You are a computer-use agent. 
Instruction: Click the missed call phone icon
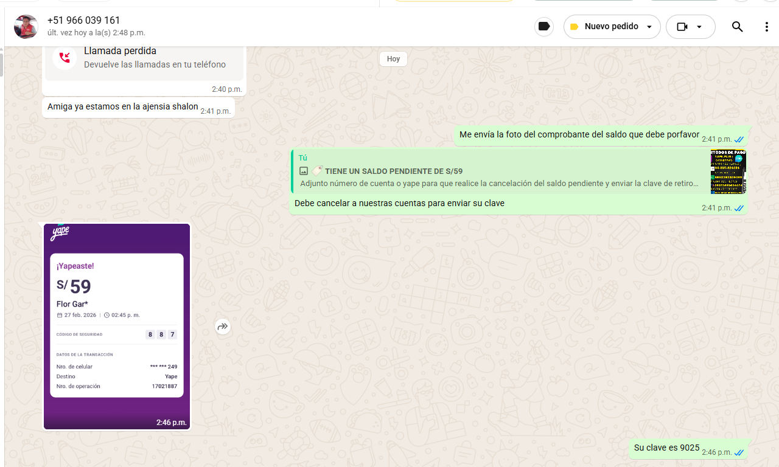point(64,58)
